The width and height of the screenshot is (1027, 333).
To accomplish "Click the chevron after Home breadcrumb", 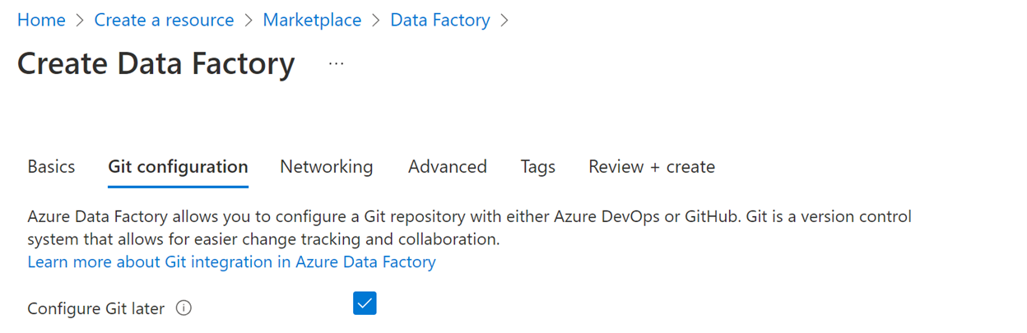I will (80, 21).
